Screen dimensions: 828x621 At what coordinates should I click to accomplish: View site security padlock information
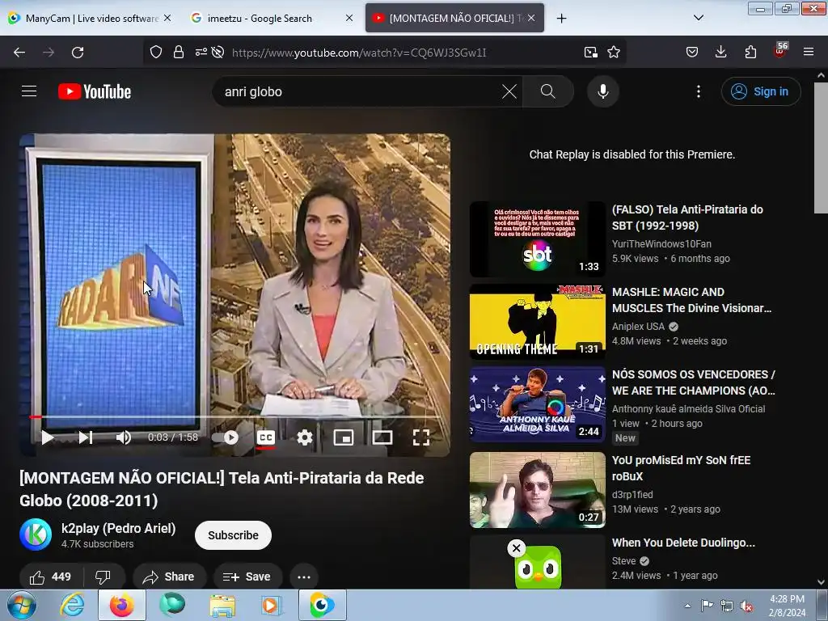(179, 52)
